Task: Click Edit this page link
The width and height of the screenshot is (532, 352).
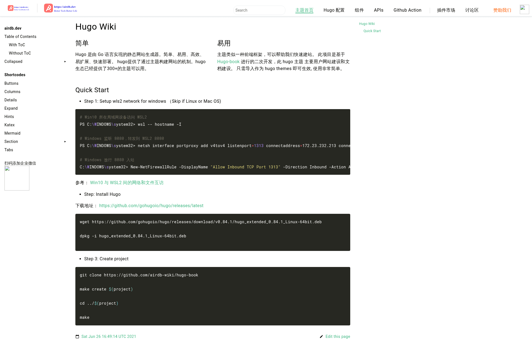Action: (338, 336)
